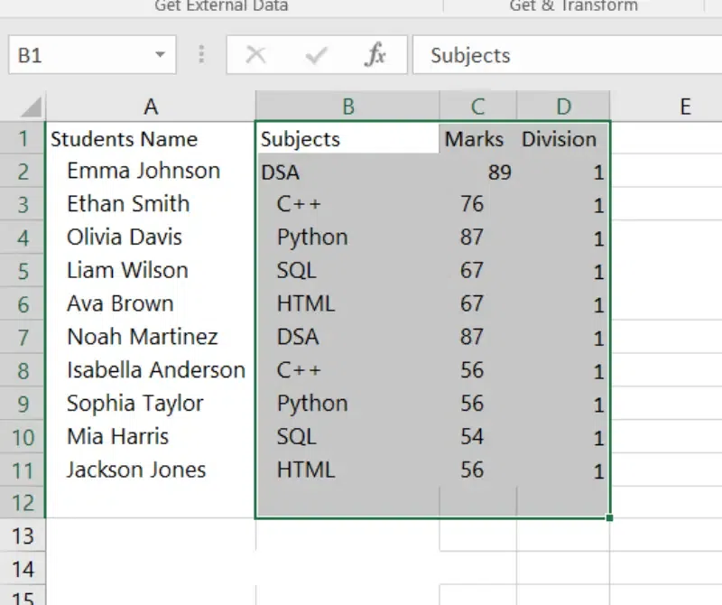Click the Insert Function fx icon
The height and width of the screenshot is (605, 722).
[x=375, y=56]
